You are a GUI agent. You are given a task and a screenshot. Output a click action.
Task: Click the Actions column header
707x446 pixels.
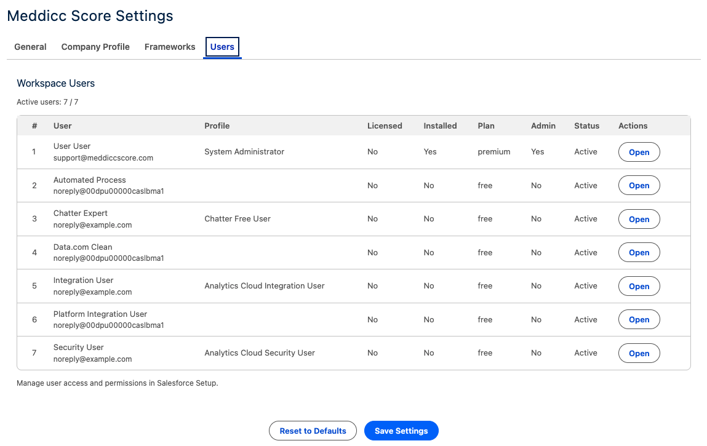633,126
